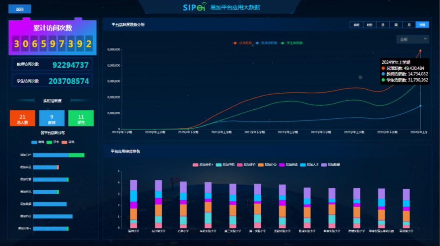Click the first stacked bar in ranking chart
This screenshot has width=440, height=246.
click(x=133, y=204)
